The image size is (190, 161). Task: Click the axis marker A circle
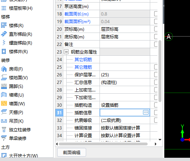coord(169,37)
